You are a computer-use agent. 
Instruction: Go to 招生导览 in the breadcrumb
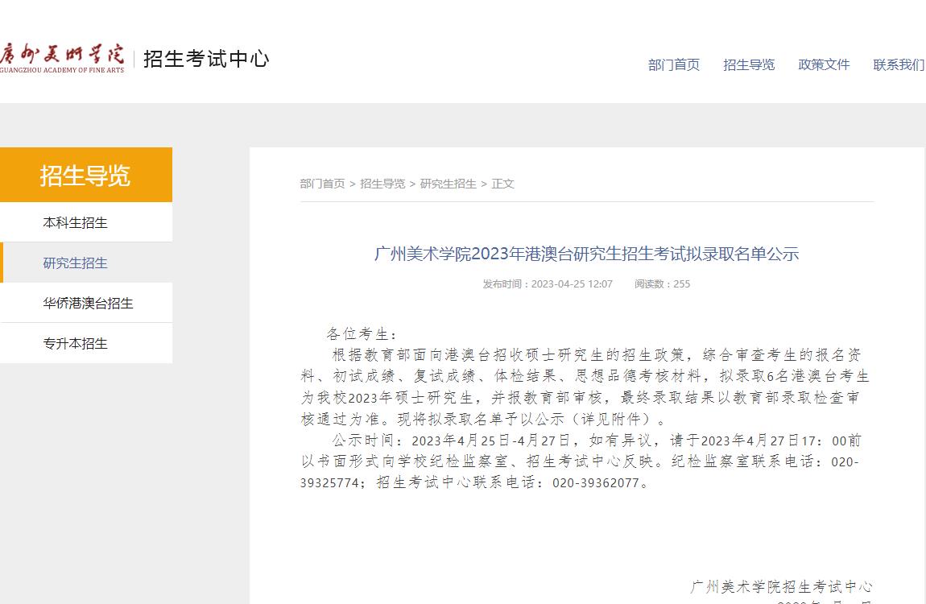click(382, 184)
